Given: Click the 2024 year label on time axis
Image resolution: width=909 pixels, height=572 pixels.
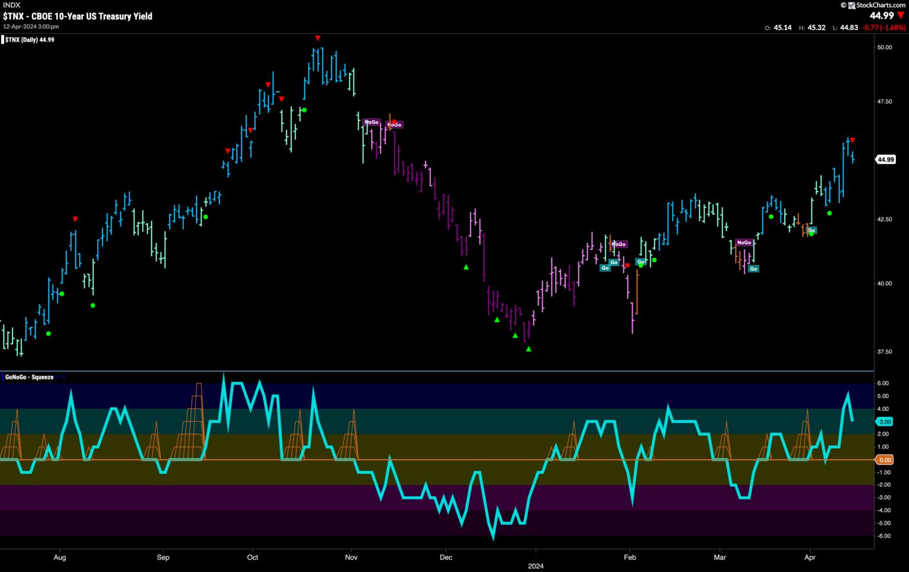Looking at the screenshot, I should coord(535,565).
